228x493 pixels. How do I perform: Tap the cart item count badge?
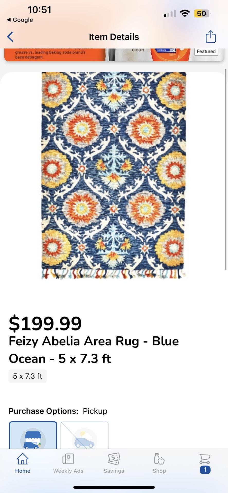(x=205, y=470)
